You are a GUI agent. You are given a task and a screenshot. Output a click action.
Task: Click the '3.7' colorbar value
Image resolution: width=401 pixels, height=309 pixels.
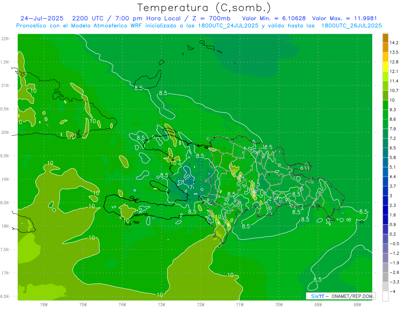click(393, 186)
